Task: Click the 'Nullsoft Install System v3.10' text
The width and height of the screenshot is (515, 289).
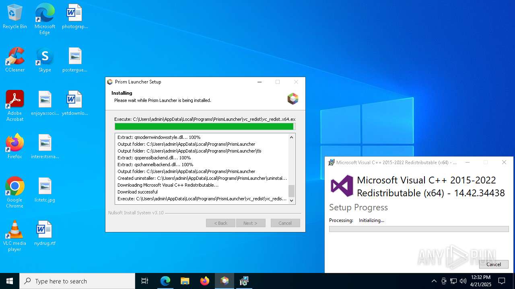Action: point(136,213)
